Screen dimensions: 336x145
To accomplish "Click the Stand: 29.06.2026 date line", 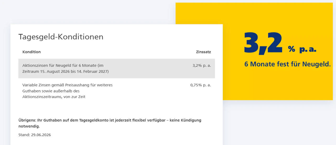I will [35, 135].
